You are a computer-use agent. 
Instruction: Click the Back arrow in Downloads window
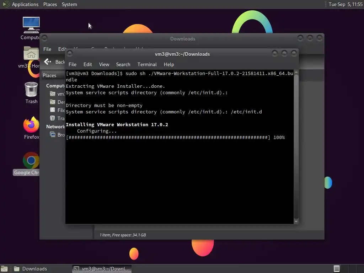(47, 61)
